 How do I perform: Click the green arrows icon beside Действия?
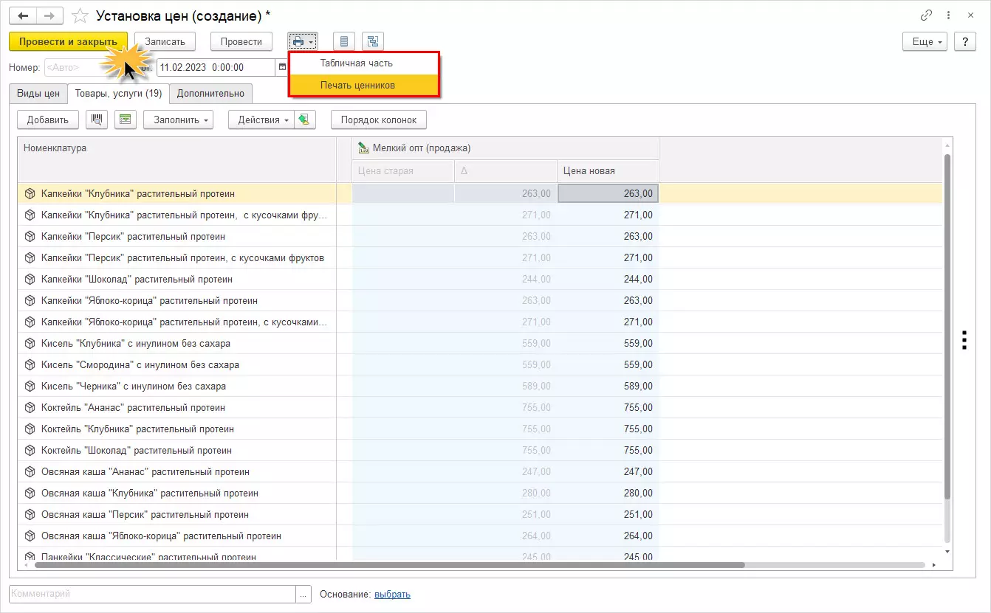305,120
